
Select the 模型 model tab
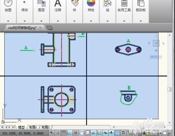coord(21,127)
